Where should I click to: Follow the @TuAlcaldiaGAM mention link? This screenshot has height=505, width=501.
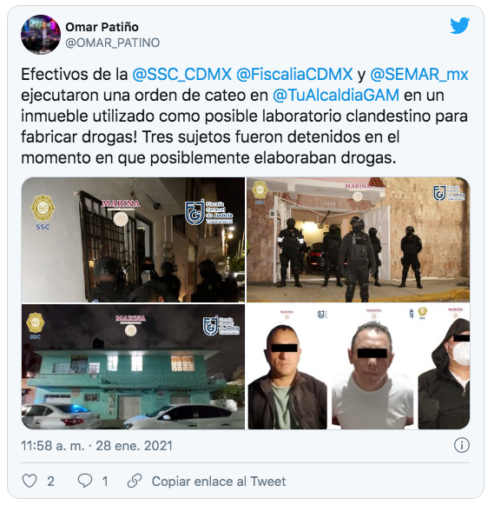pos(336,96)
